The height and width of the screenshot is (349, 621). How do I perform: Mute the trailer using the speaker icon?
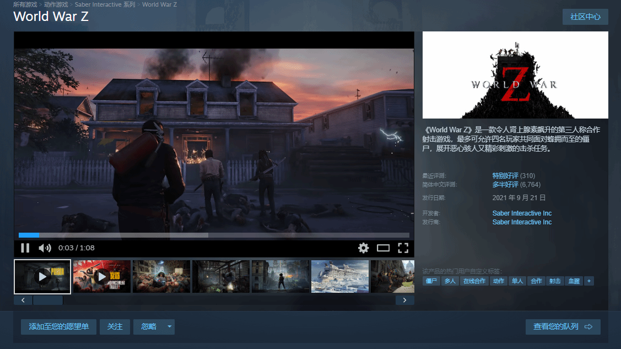[x=45, y=248]
